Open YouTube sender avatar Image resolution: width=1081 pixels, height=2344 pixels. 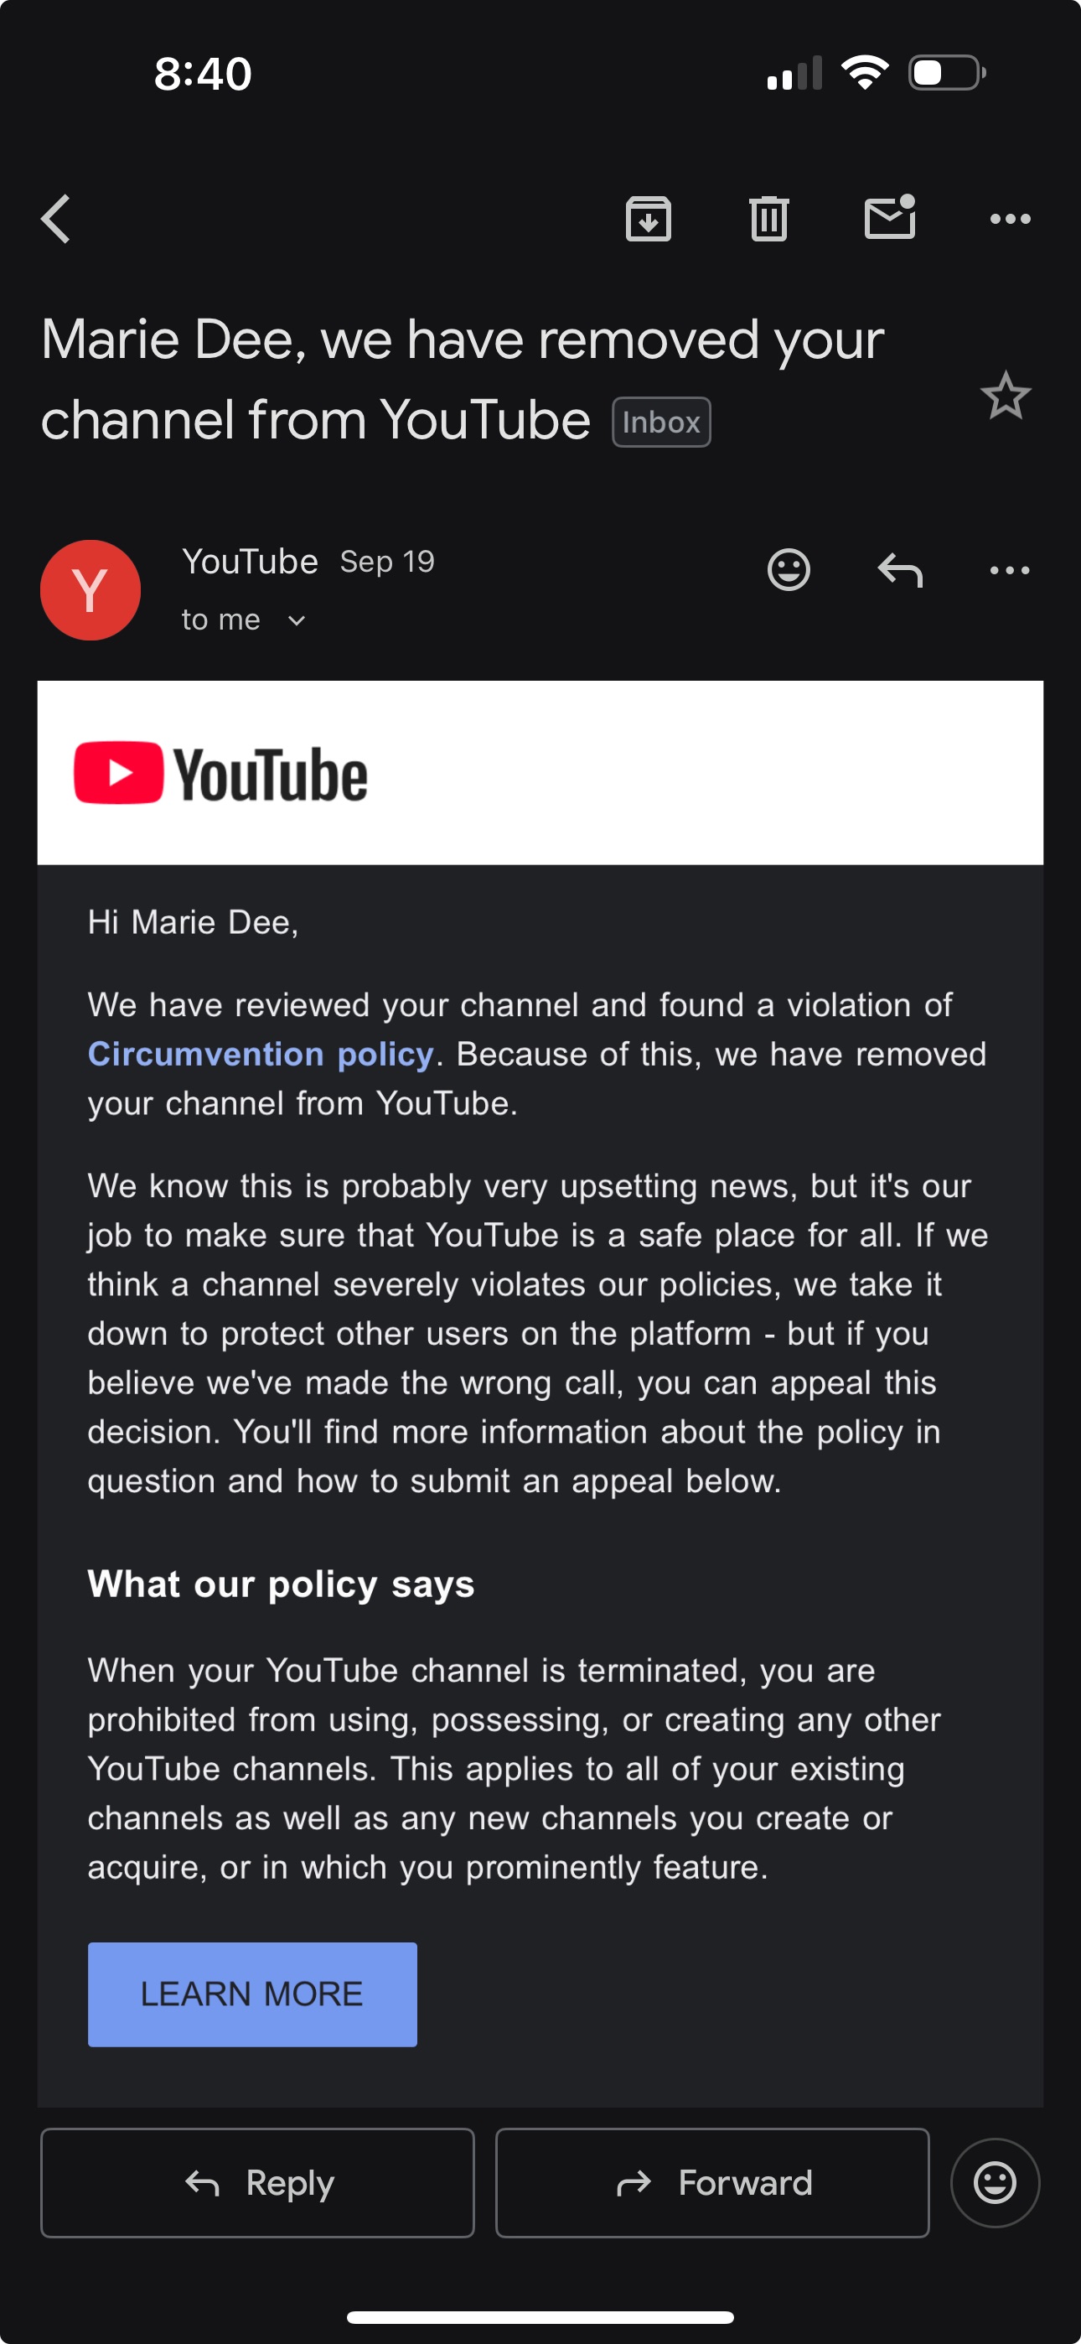[91, 590]
